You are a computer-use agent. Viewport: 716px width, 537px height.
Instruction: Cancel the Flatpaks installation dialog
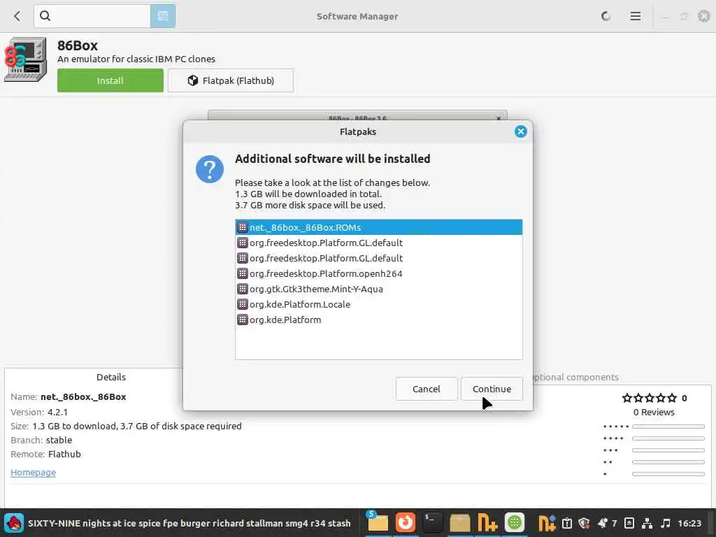pos(426,389)
